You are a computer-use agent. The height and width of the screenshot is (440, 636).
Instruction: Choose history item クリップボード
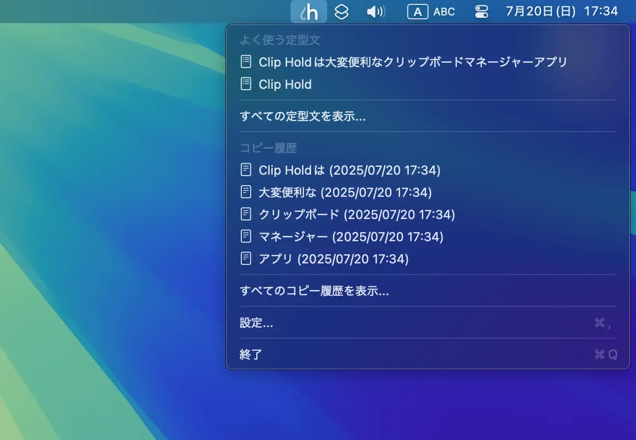point(428,214)
